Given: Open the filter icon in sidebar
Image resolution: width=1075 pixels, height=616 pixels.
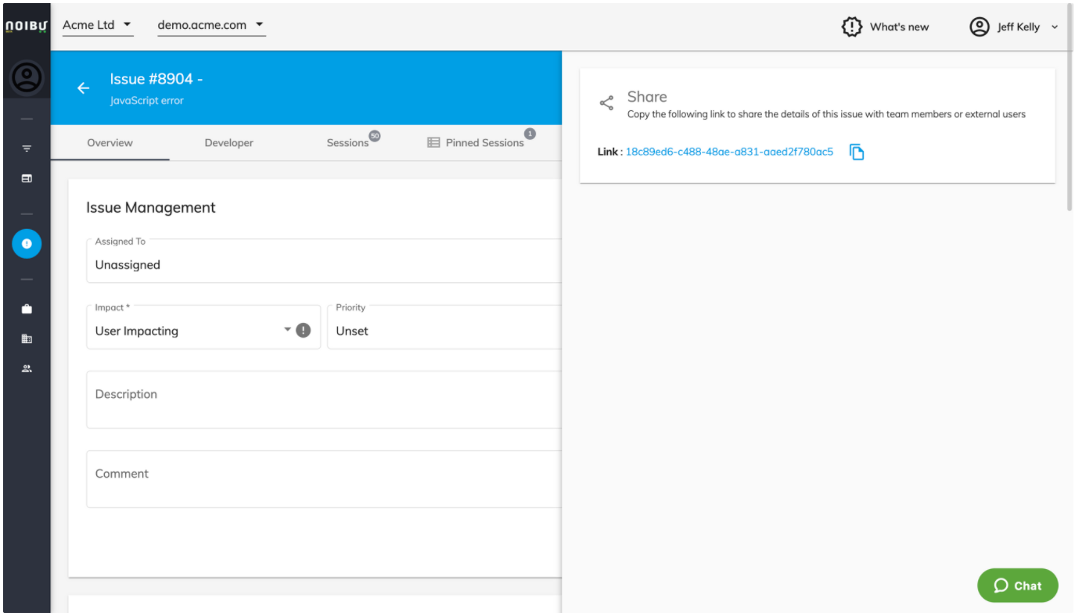Looking at the screenshot, I should [x=27, y=149].
